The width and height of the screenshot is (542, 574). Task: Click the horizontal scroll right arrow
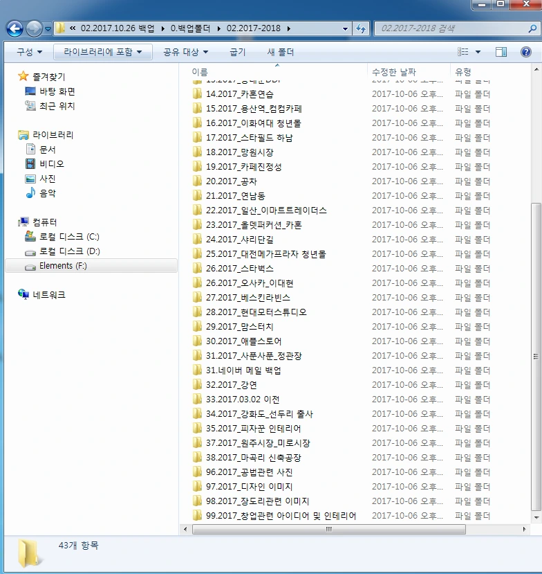pyautogui.click(x=525, y=529)
